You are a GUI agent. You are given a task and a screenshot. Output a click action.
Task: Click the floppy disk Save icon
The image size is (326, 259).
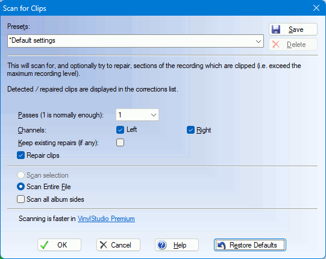[x=276, y=30]
